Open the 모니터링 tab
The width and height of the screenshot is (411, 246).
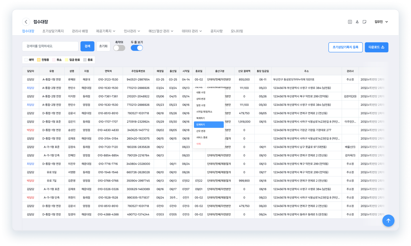tap(237, 31)
